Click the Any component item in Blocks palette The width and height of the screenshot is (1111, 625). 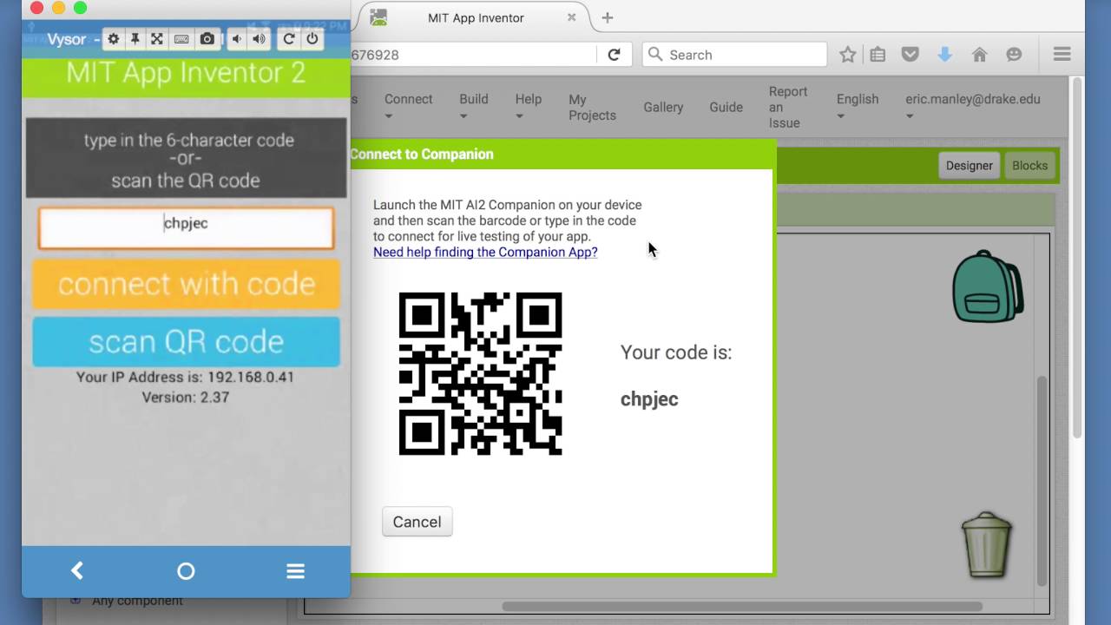pyautogui.click(x=137, y=601)
